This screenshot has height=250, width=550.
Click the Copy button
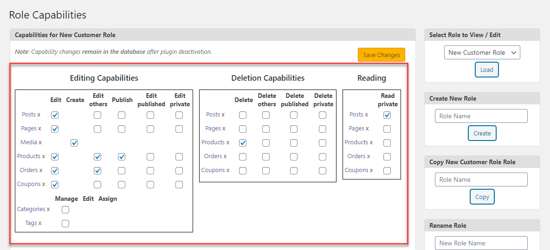(482, 197)
